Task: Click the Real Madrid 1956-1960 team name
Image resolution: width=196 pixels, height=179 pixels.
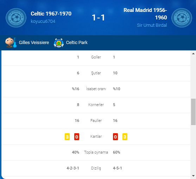Action: pyautogui.click(x=145, y=14)
